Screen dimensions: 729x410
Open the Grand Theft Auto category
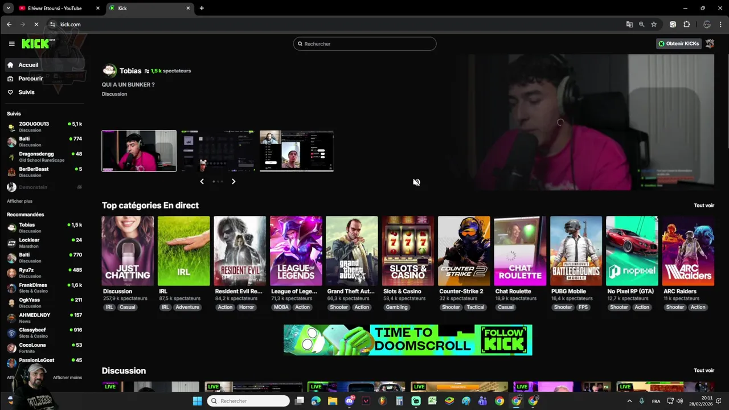point(351,251)
